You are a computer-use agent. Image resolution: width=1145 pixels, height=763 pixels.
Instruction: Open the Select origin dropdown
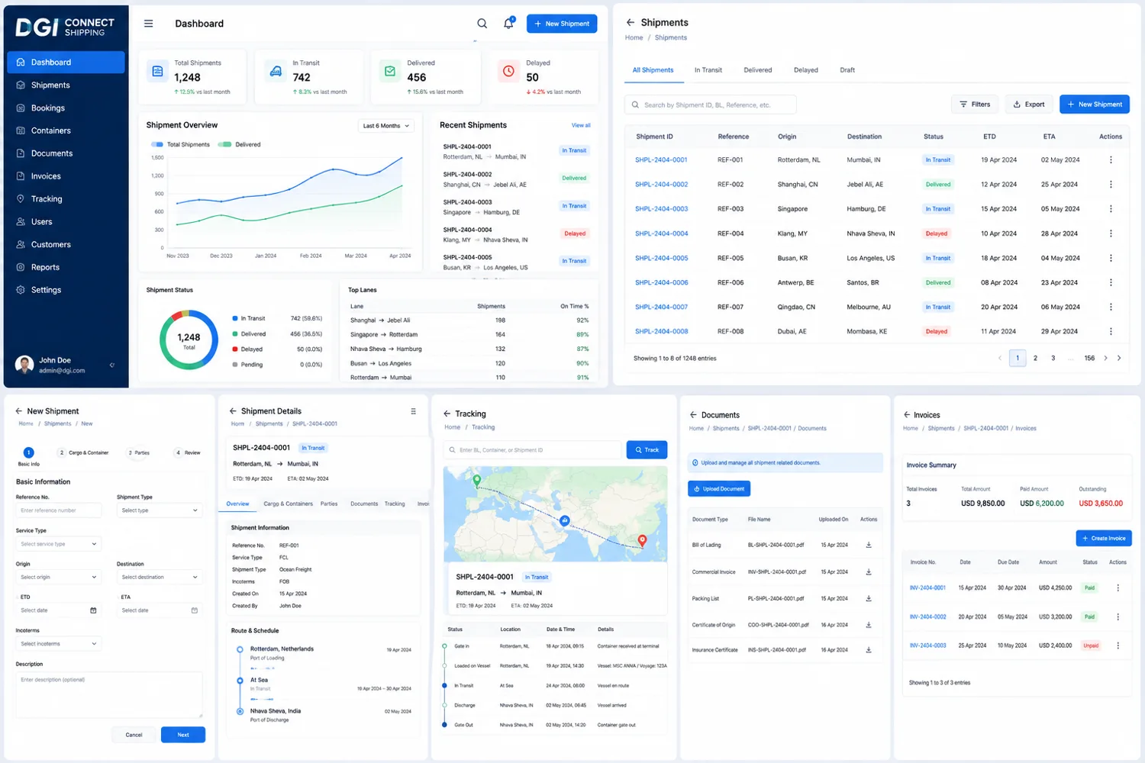click(x=59, y=577)
